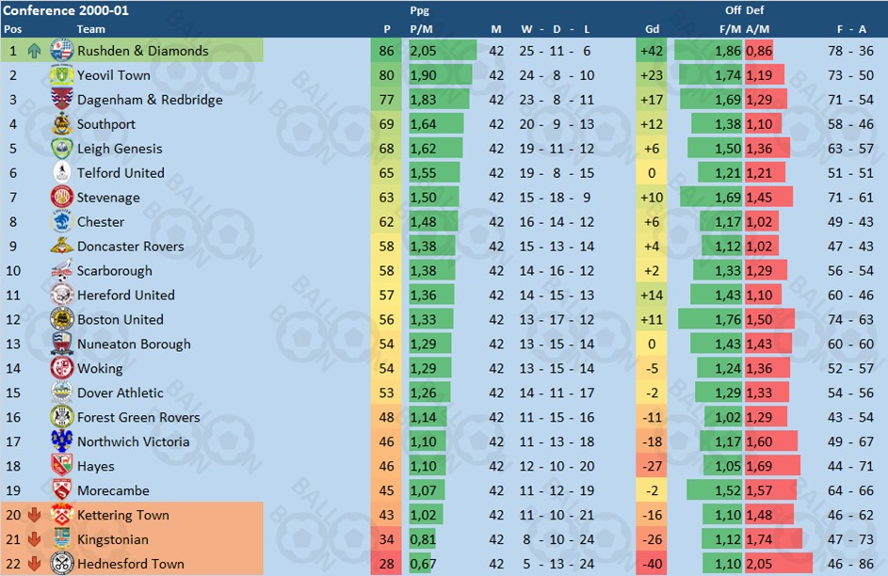The height and width of the screenshot is (576, 888).
Task: Click the Rushden & Diamonds club crest
Action: [62, 51]
